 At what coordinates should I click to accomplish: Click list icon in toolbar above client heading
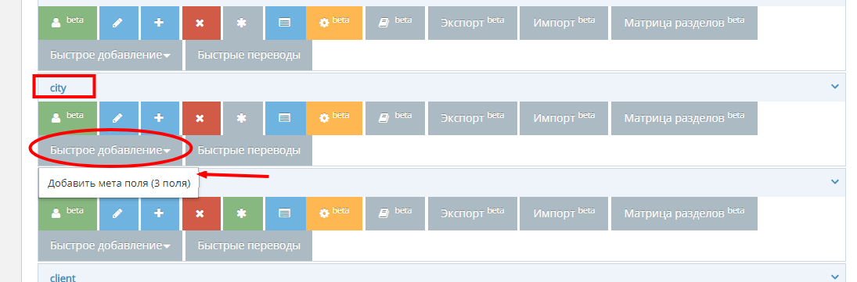click(x=286, y=214)
